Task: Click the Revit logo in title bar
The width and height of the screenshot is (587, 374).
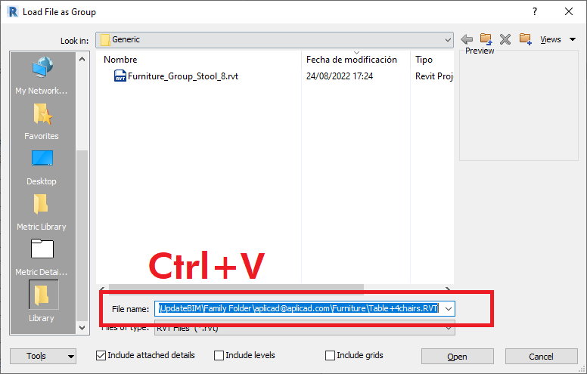Action: coord(12,11)
